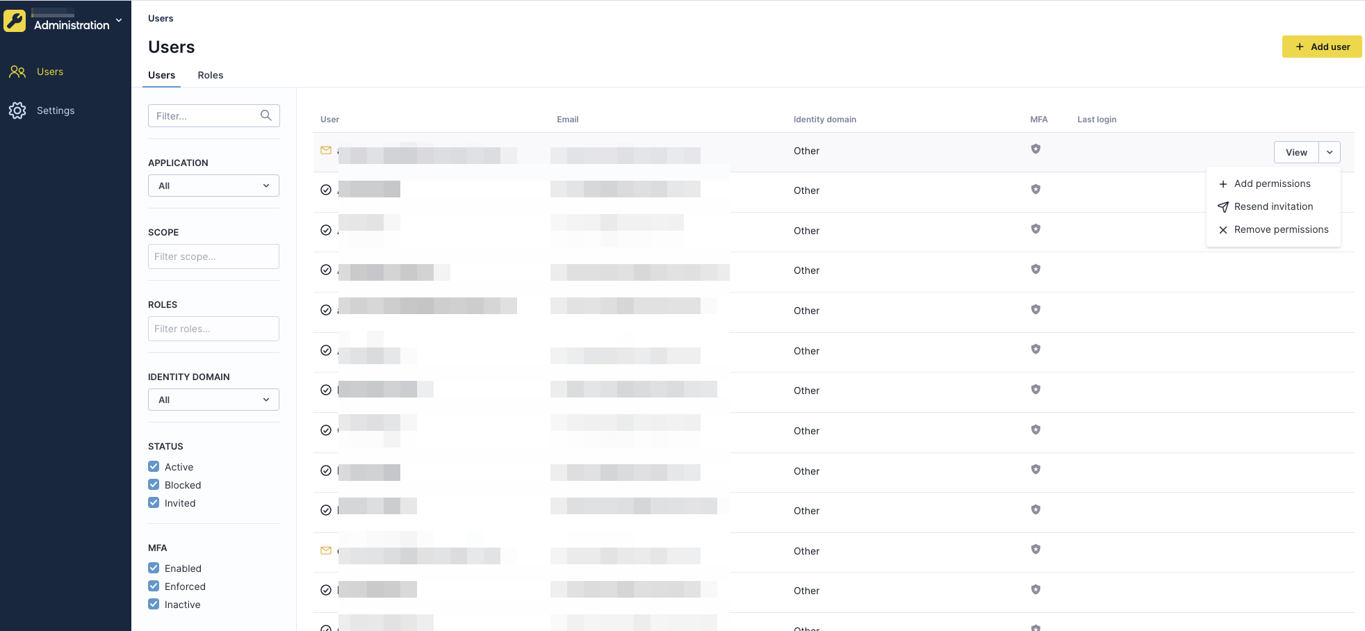Uncheck the Enforced MFA filter
This screenshot has width=1365, height=631.
tap(153, 586)
